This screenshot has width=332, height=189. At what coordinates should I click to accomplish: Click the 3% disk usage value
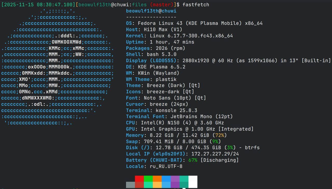(230, 148)
